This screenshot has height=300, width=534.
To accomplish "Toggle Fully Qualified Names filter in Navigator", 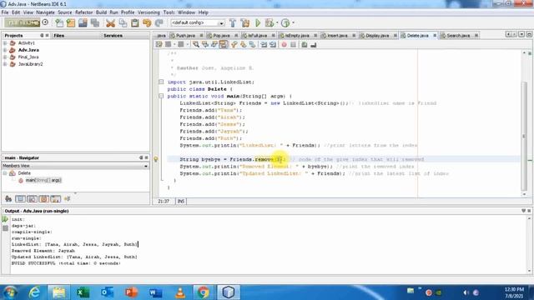I will tap(56, 198).
